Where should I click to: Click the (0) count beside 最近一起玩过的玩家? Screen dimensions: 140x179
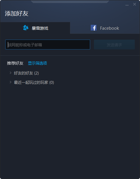coord(52,83)
